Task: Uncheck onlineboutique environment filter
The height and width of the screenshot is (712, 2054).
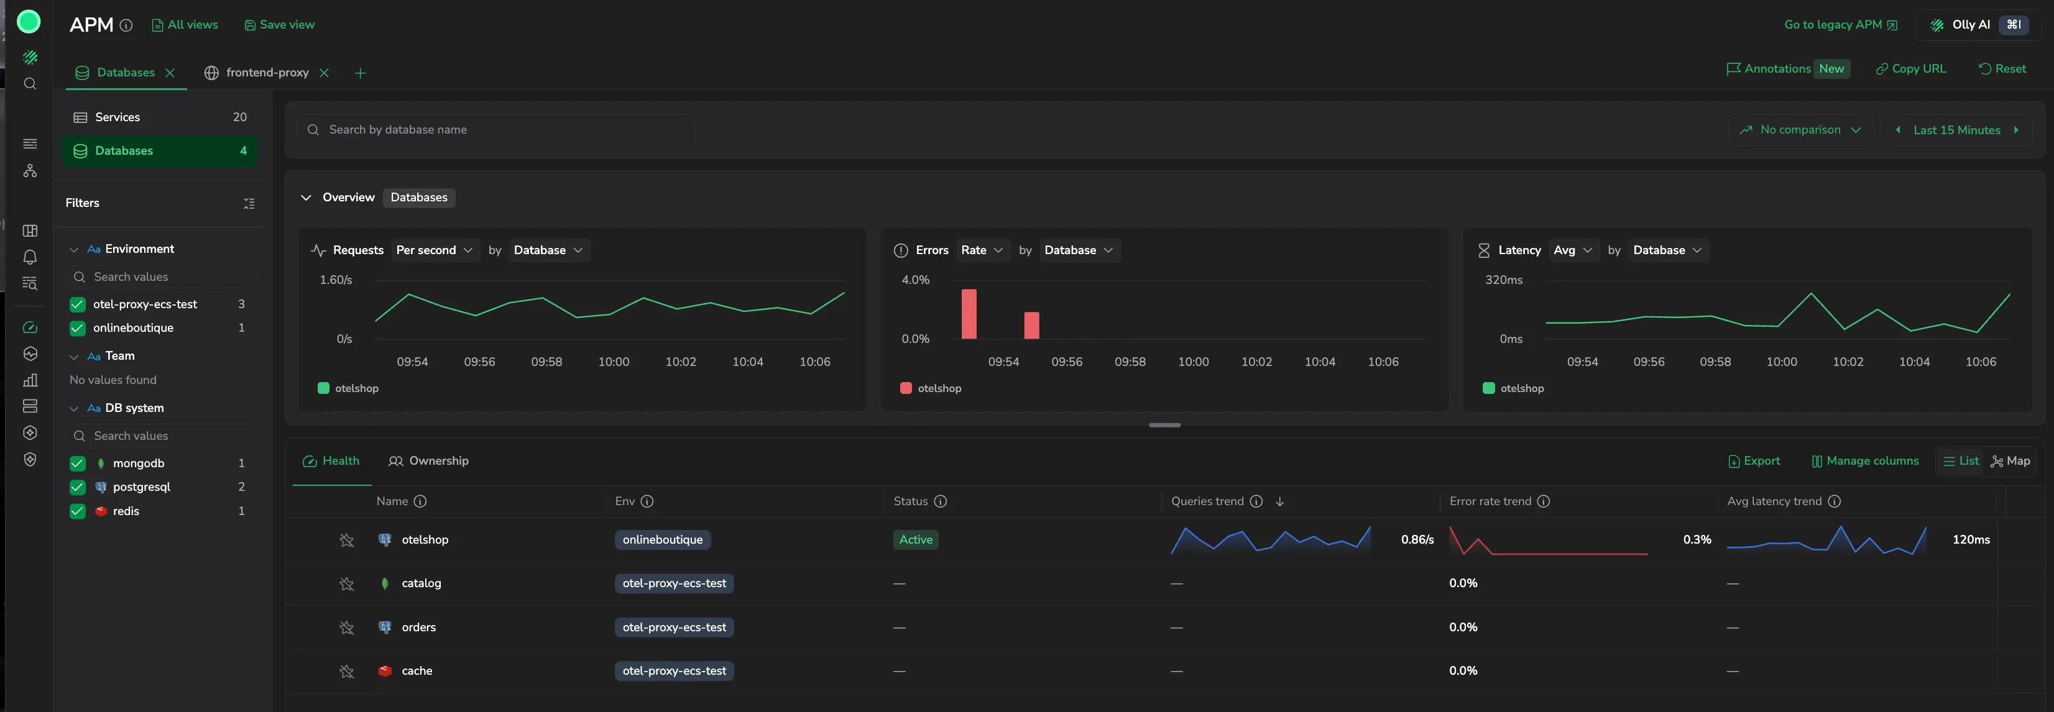Action: (77, 329)
